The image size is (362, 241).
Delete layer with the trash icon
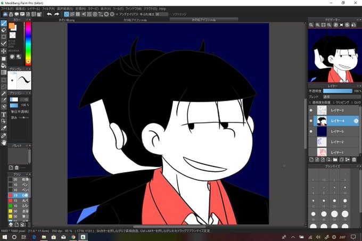point(354,160)
